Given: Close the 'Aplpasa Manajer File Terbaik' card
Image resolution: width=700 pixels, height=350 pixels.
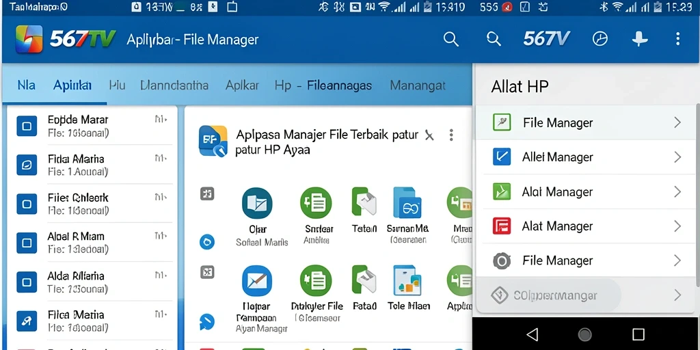Looking at the screenshot, I should [x=429, y=135].
